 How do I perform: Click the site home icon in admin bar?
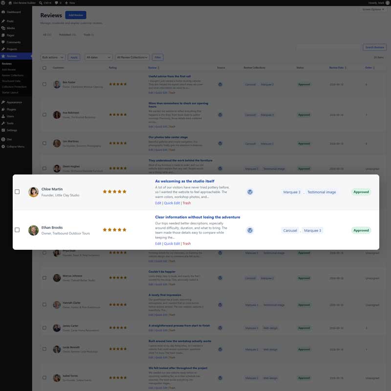tap(10, 3)
